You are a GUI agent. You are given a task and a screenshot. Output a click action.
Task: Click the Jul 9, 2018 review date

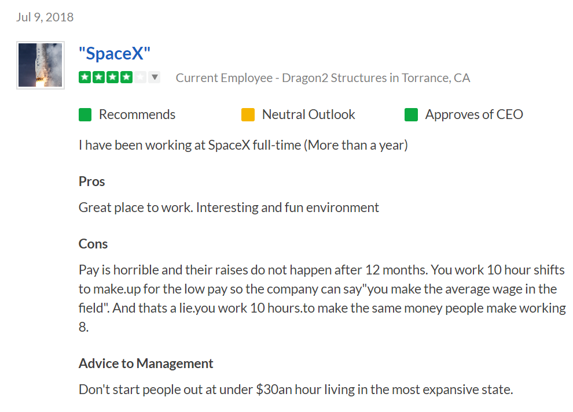pyautogui.click(x=45, y=17)
